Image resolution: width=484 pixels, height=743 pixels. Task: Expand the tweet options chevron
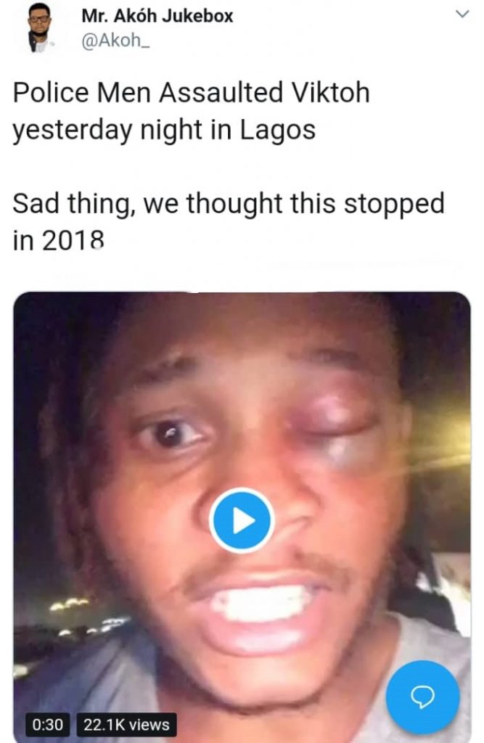[462, 14]
